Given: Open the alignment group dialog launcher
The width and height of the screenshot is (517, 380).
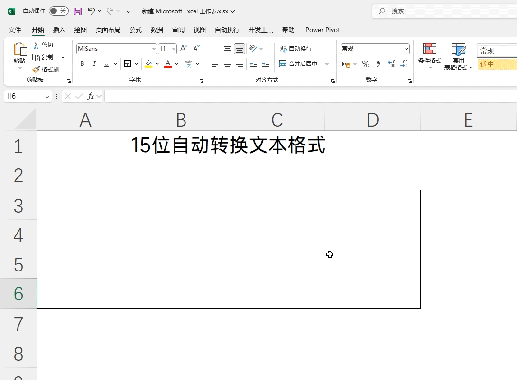Looking at the screenshot, I should pos(332,81).
